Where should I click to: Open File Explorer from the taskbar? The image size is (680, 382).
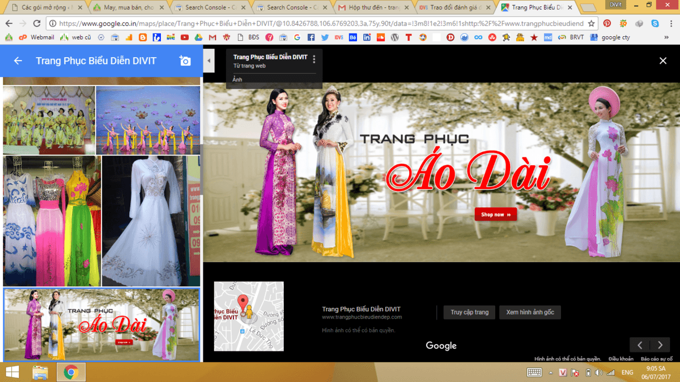pos(40,372)
